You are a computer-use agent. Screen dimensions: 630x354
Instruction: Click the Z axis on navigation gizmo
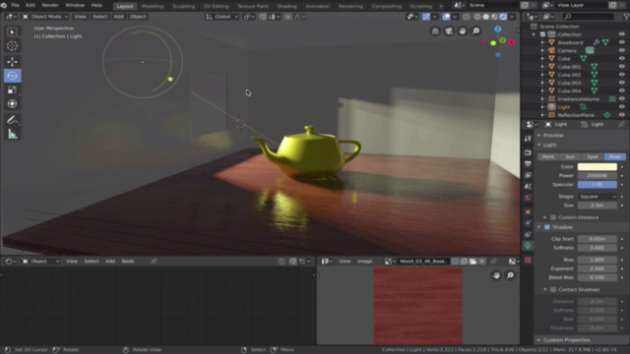(498, 29)
